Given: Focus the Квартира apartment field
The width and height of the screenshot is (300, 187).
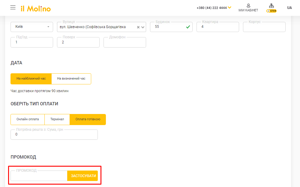Looking at the screenshot, I should 217,27.
